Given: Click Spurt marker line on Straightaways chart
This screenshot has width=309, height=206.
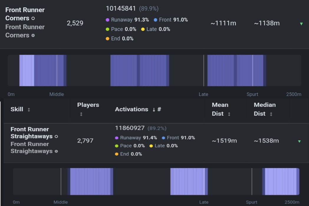Looking at the screenshot, I should pyautogui.click(x=252, y=181).
